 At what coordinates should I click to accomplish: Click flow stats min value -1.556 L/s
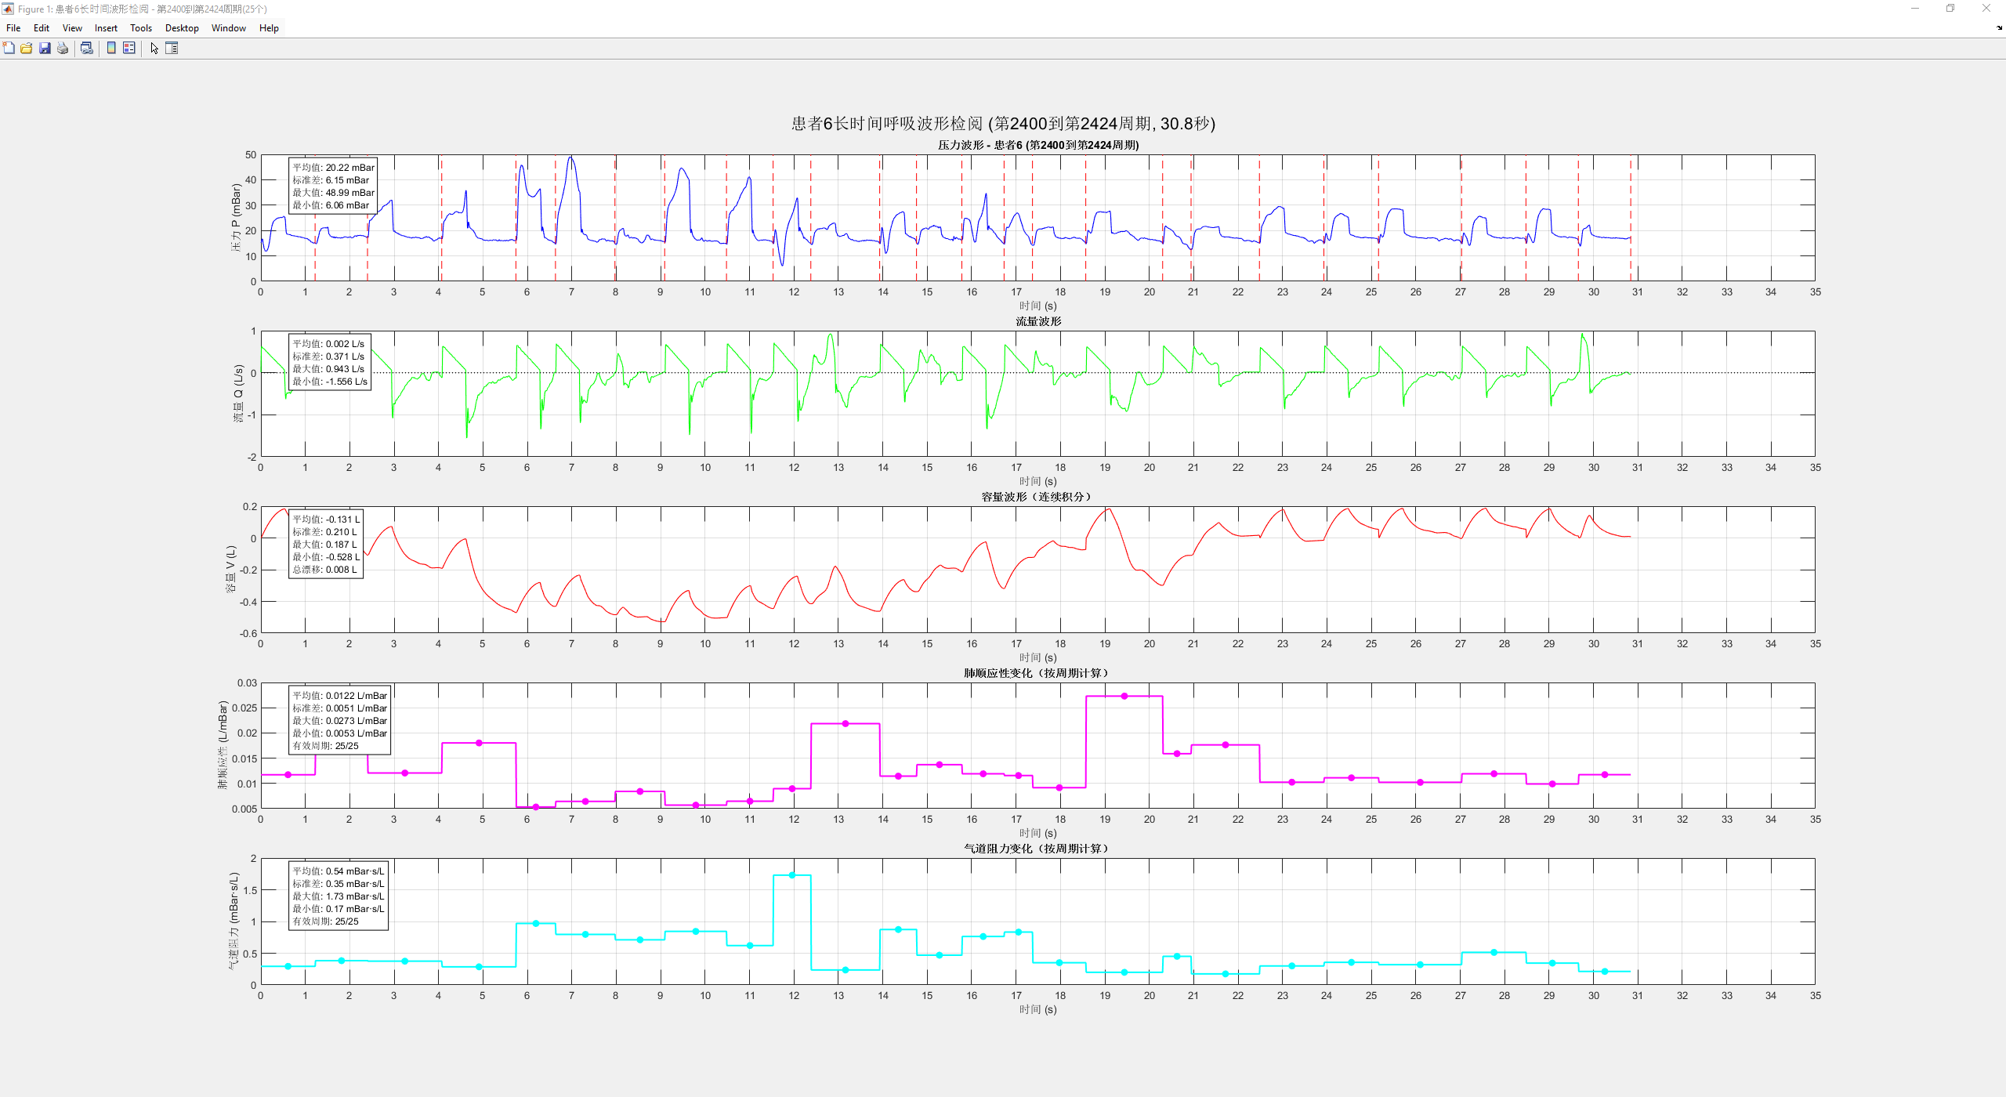[330, 382]
